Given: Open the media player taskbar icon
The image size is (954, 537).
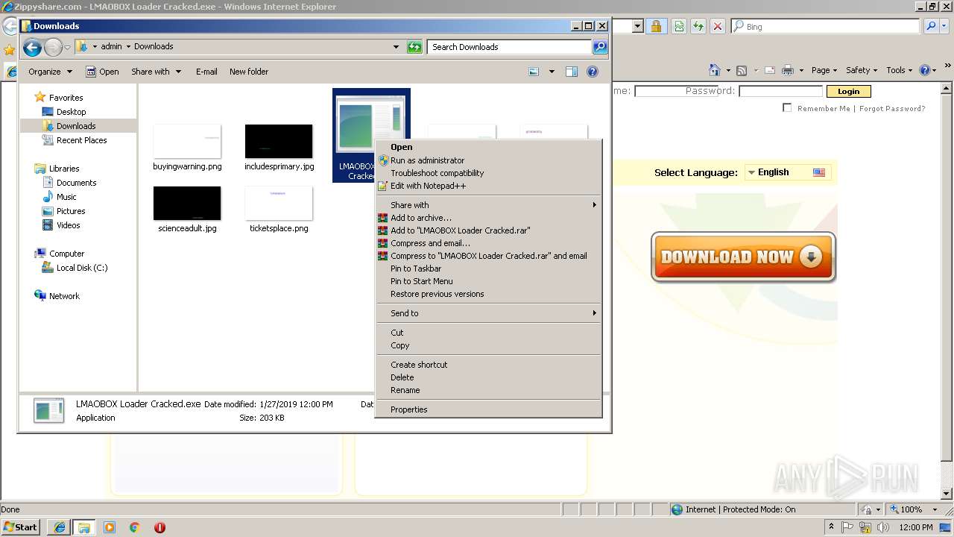Looking at the screenshot, I should [110, 527].
